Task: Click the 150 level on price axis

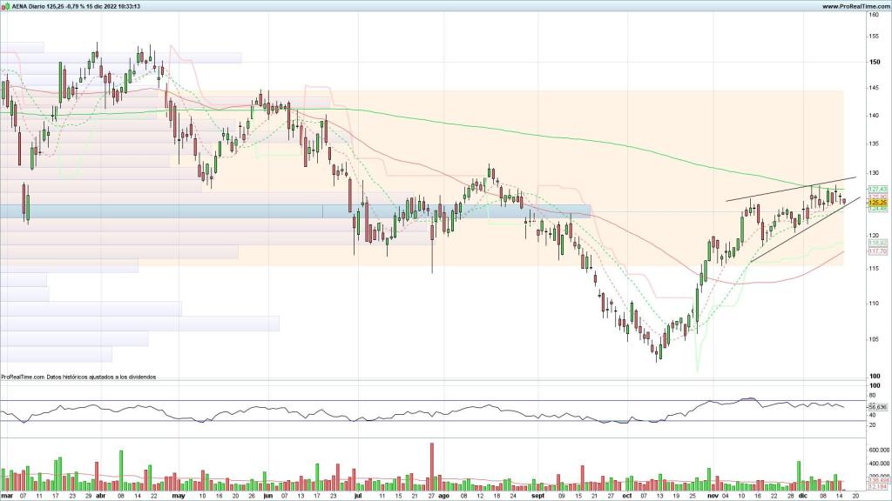Action: [872, 62]
